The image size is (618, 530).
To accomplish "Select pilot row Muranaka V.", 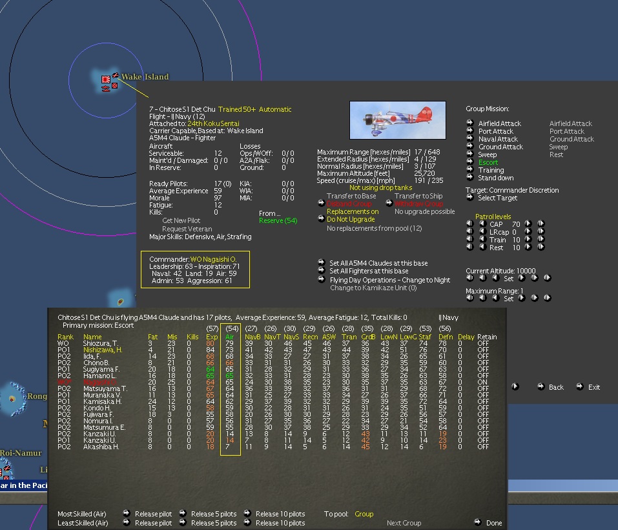I will tap(273, 395).
